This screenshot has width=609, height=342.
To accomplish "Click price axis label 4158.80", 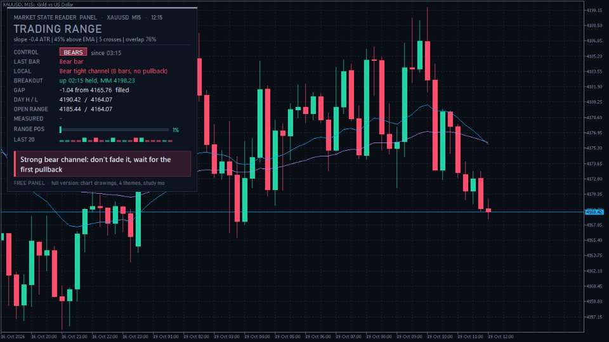I will tap(594, 301).
